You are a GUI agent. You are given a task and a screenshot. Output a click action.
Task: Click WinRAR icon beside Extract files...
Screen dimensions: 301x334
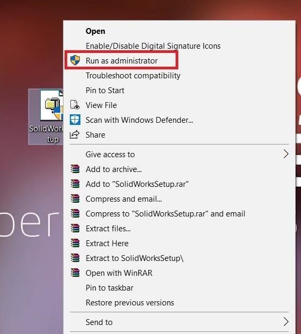point(75,228)
